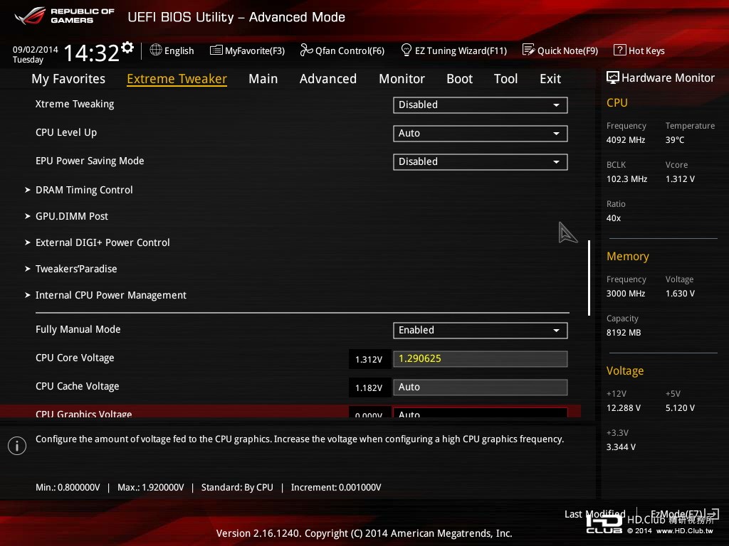Click the 09/02/2014 date text
This screenshot has height=546, width=729.
(36, 49)
